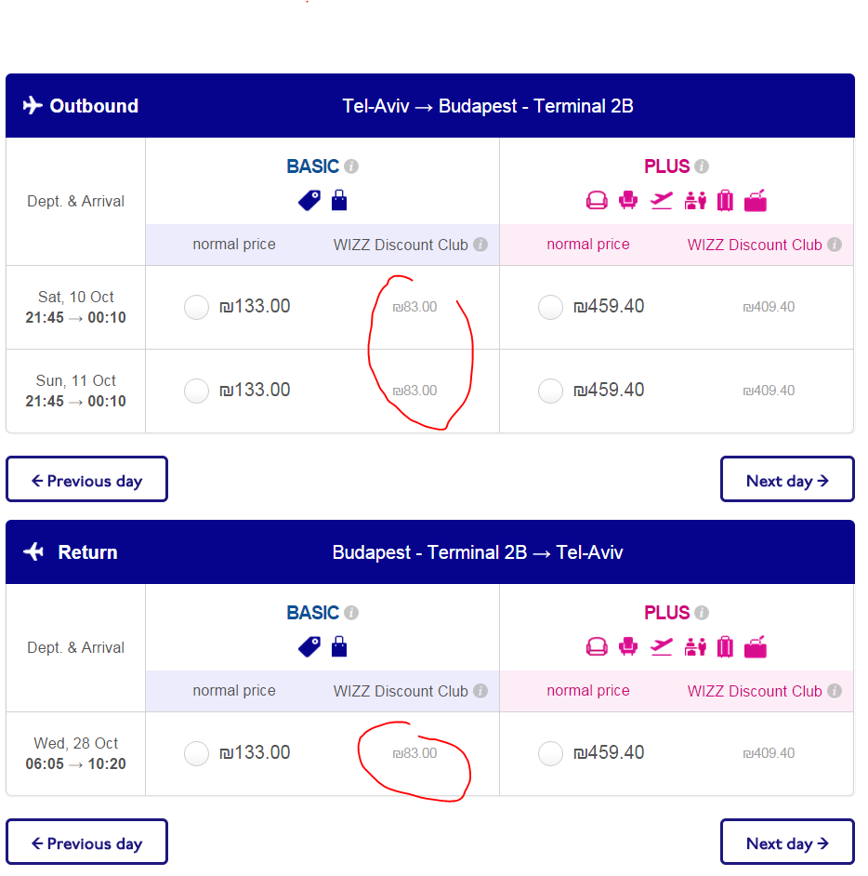Select Wed 28 Oct BASIC return fare

(196, 753)
